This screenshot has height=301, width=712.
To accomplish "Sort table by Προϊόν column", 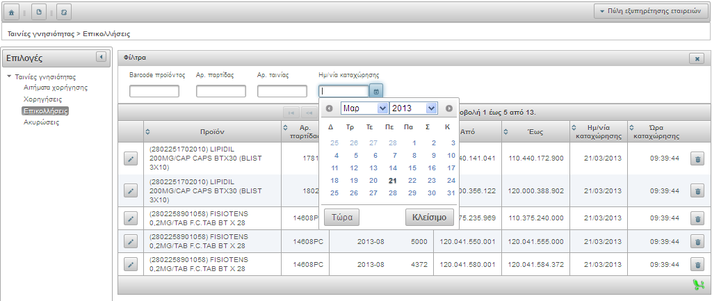I will click(x=213, y=131).
